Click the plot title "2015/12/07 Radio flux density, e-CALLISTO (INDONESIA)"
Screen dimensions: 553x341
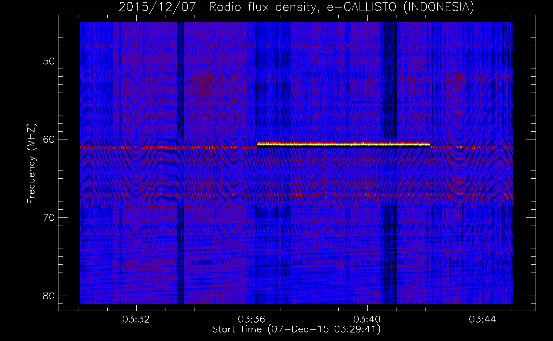(x=296, y=7)
